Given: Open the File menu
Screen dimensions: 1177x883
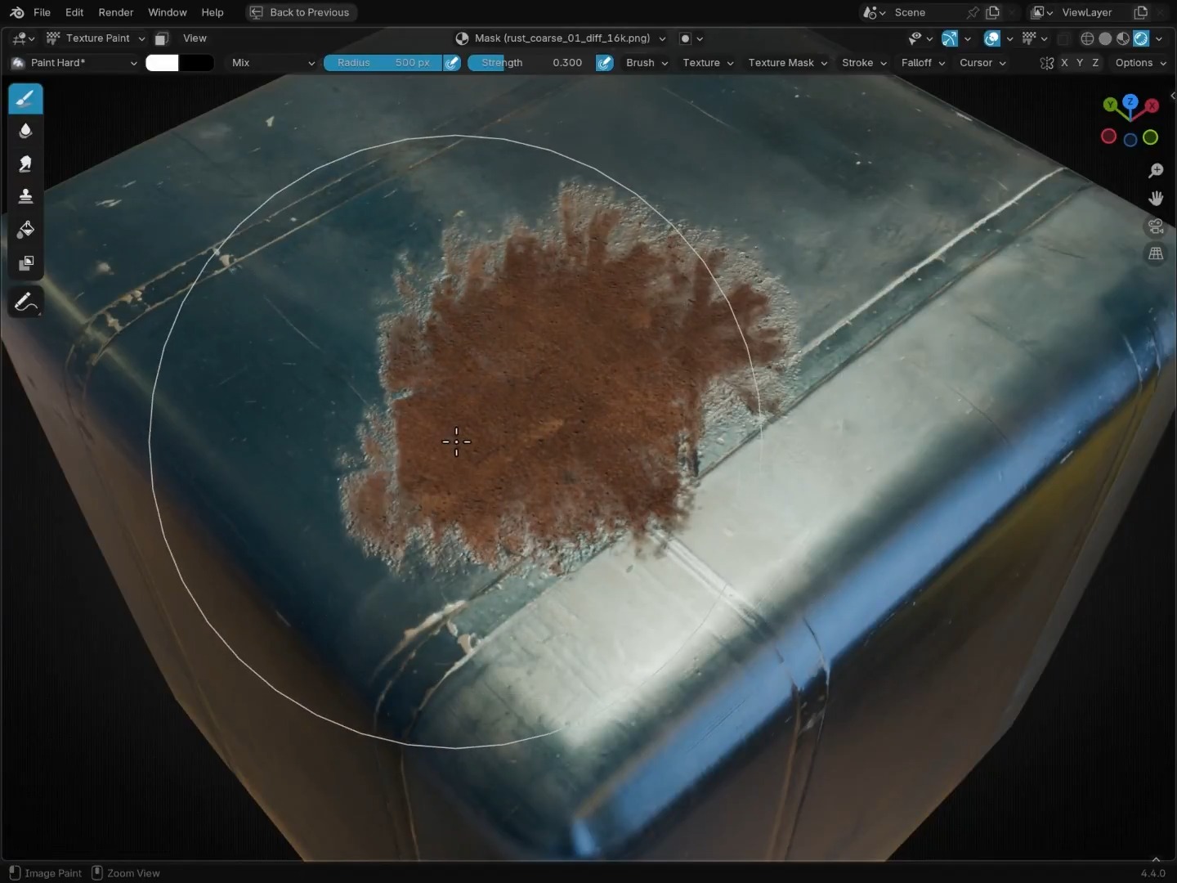Looking at the screenshot, I should point(42,12).
